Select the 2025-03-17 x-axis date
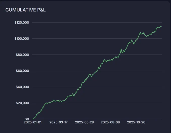This screenshot has width=171, height=133. (58, 122)
